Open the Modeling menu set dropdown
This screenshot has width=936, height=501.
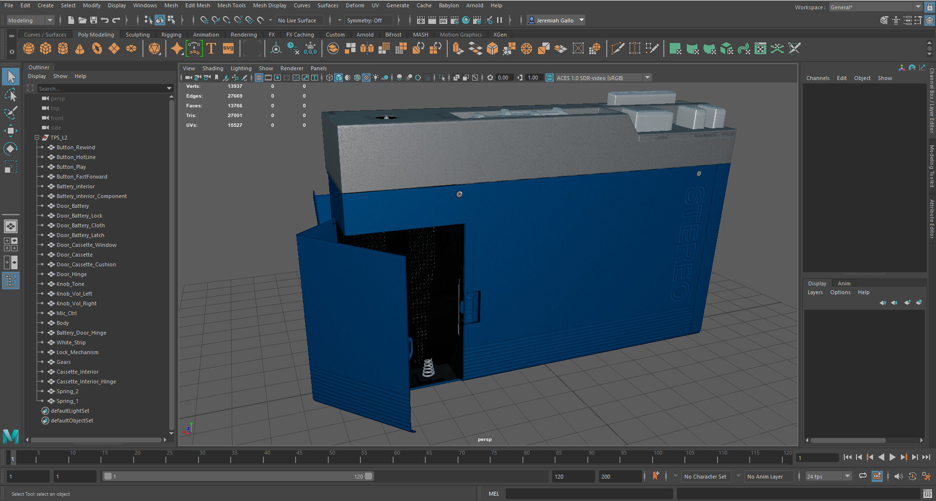click(30, 20)
